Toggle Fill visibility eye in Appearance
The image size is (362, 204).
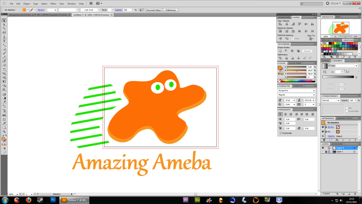[323, 132]
